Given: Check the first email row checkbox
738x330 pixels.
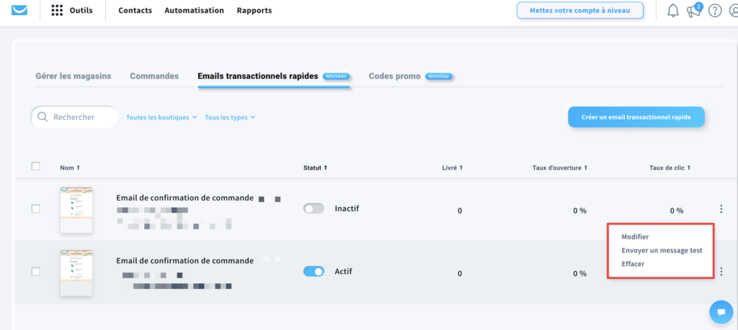Looking at the screenshot, I should click(x=35, y=209).
